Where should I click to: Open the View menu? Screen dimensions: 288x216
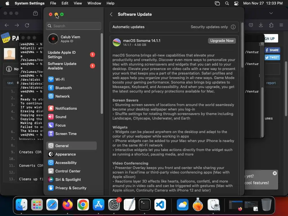click(78, 3)
